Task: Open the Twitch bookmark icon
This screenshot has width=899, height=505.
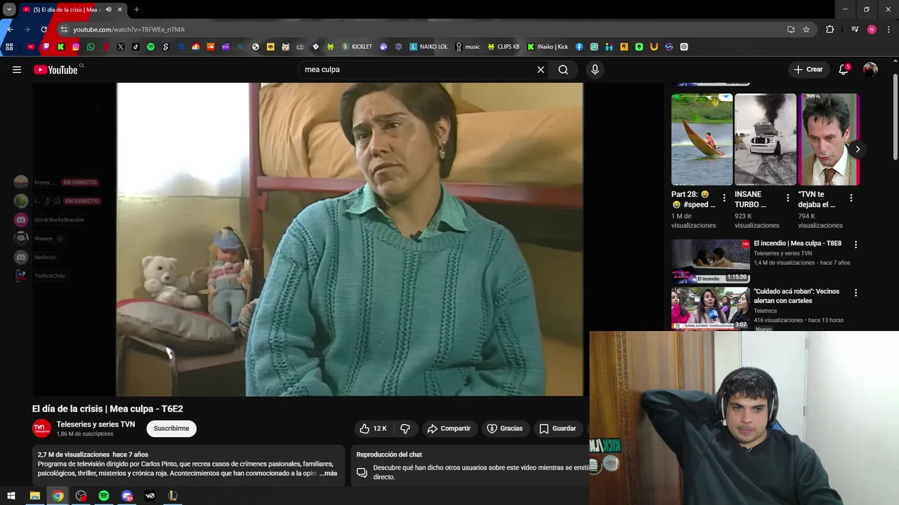Action: (x=46, y=47)
